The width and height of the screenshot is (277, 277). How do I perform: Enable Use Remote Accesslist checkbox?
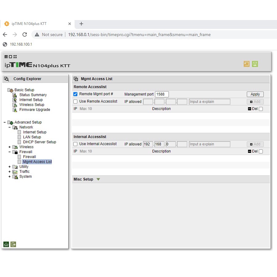[75, 102]
